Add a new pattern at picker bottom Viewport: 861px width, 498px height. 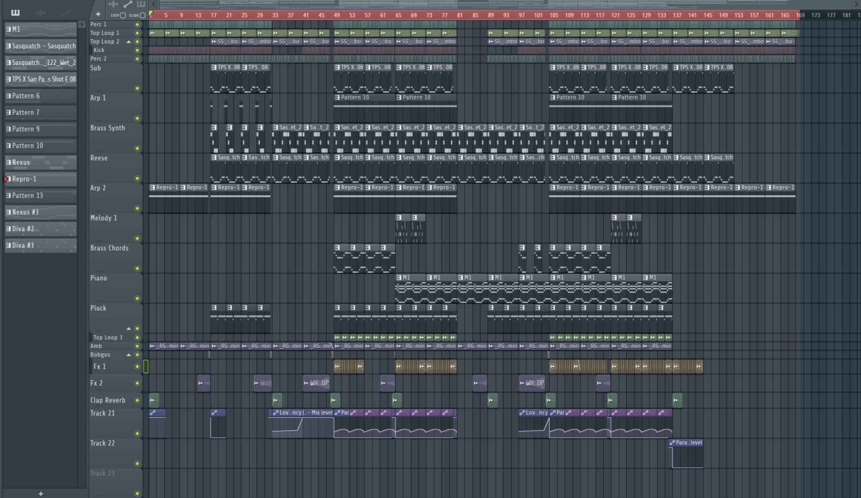pos(41,494)
